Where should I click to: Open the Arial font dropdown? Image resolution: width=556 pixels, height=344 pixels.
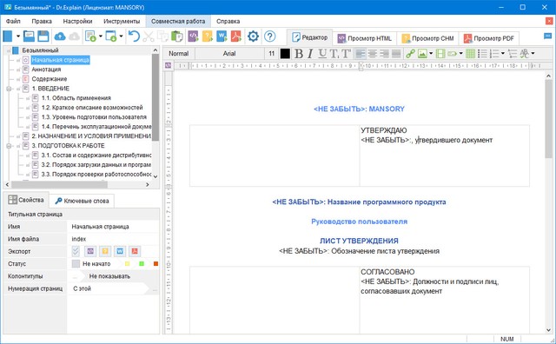tap(229, 54)
